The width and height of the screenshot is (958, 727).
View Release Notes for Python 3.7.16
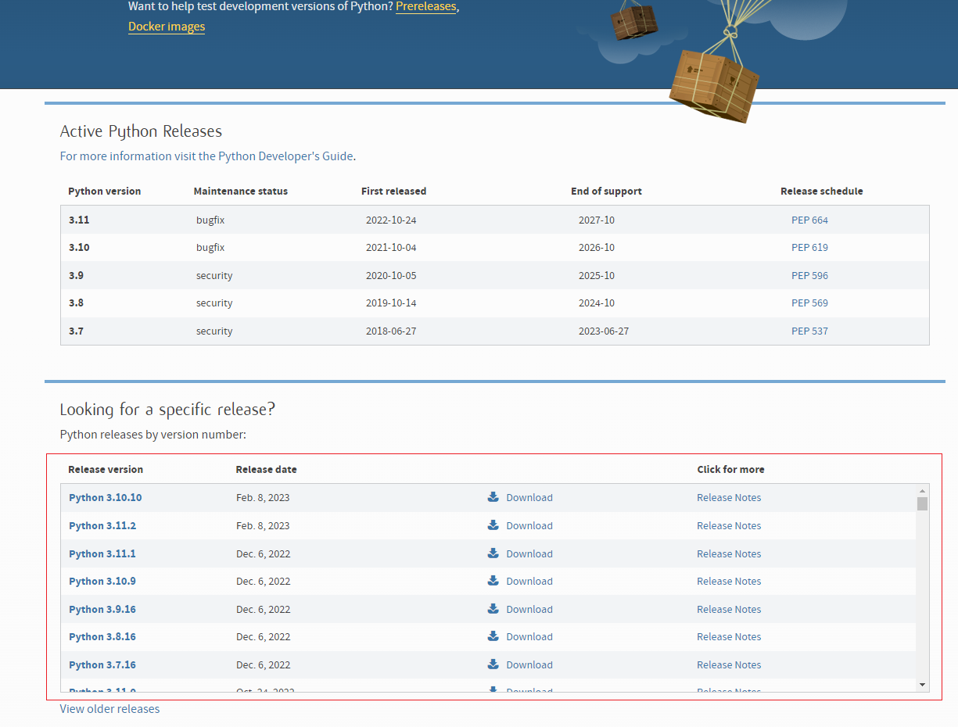729,665
